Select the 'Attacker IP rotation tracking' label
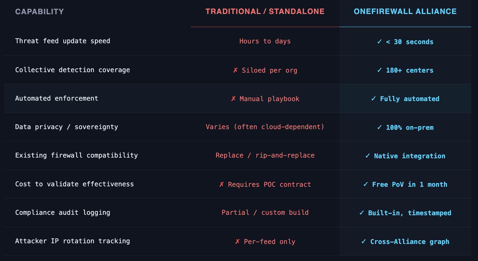The height and width of the screenshot is (261, 478). 72,241
